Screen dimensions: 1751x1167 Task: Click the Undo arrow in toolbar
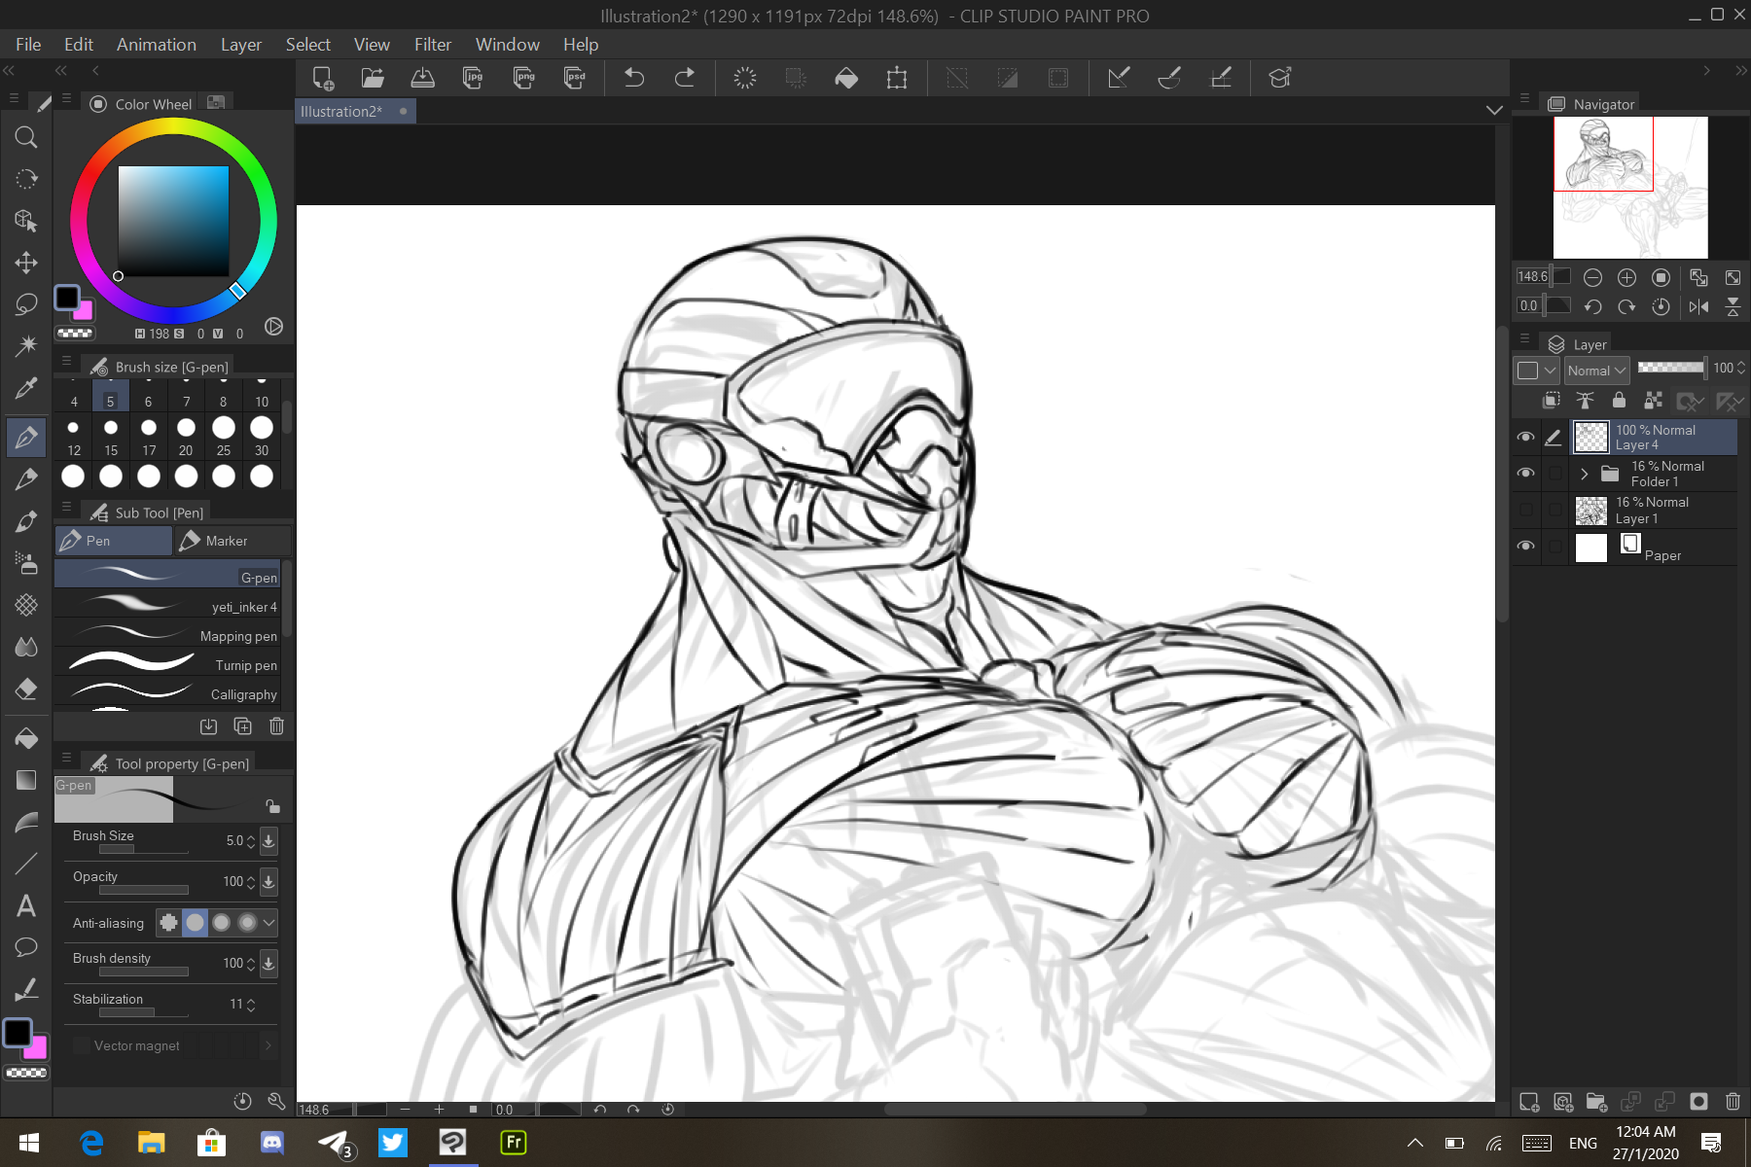click(634, 78)
